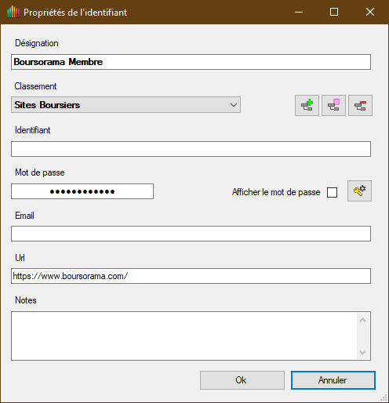
Task: Minimize the properties window
Action: [x=299, y=12]
